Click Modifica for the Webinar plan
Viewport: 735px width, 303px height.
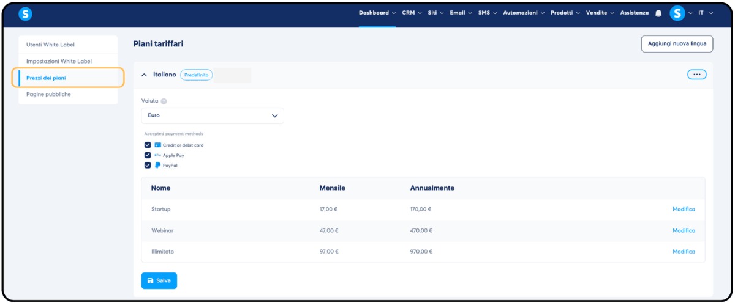(x=684, y=230)
